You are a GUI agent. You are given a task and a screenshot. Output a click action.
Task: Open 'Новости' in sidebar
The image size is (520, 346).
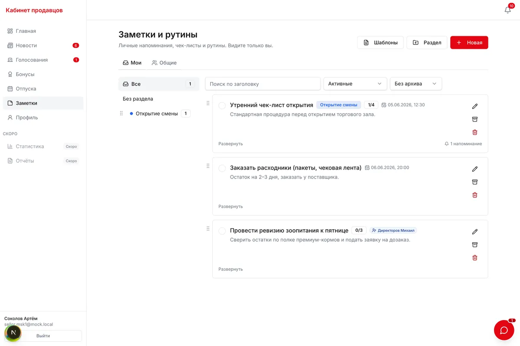pyautogui.click(x=43, y=45)
